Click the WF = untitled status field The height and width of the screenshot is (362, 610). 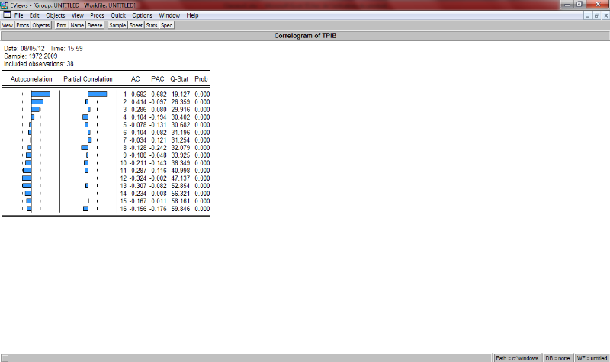pyautogui.click(x=592, y=358)
